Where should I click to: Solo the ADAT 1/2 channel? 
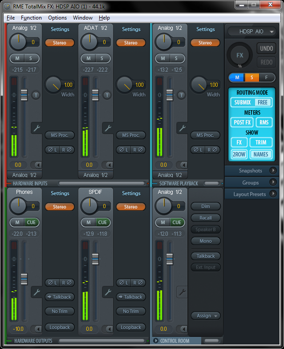tap(102, 59)
